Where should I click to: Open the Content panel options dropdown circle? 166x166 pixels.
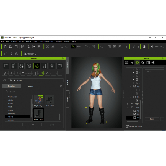(61, 86)
